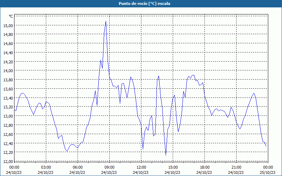Select the 09:00 time tick label
Image resolution: width=282 pixels, height=176 pixels.
coord(109,168)
